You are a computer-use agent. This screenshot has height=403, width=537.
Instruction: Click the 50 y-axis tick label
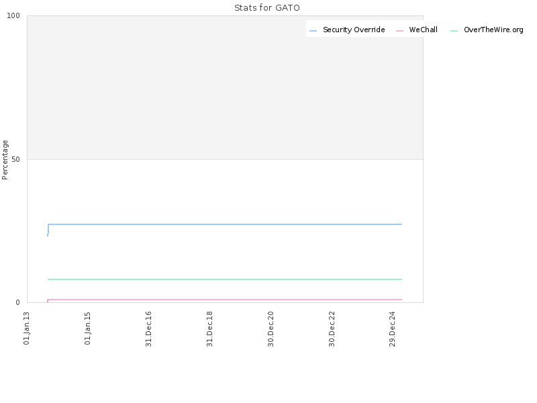[15, 159]
